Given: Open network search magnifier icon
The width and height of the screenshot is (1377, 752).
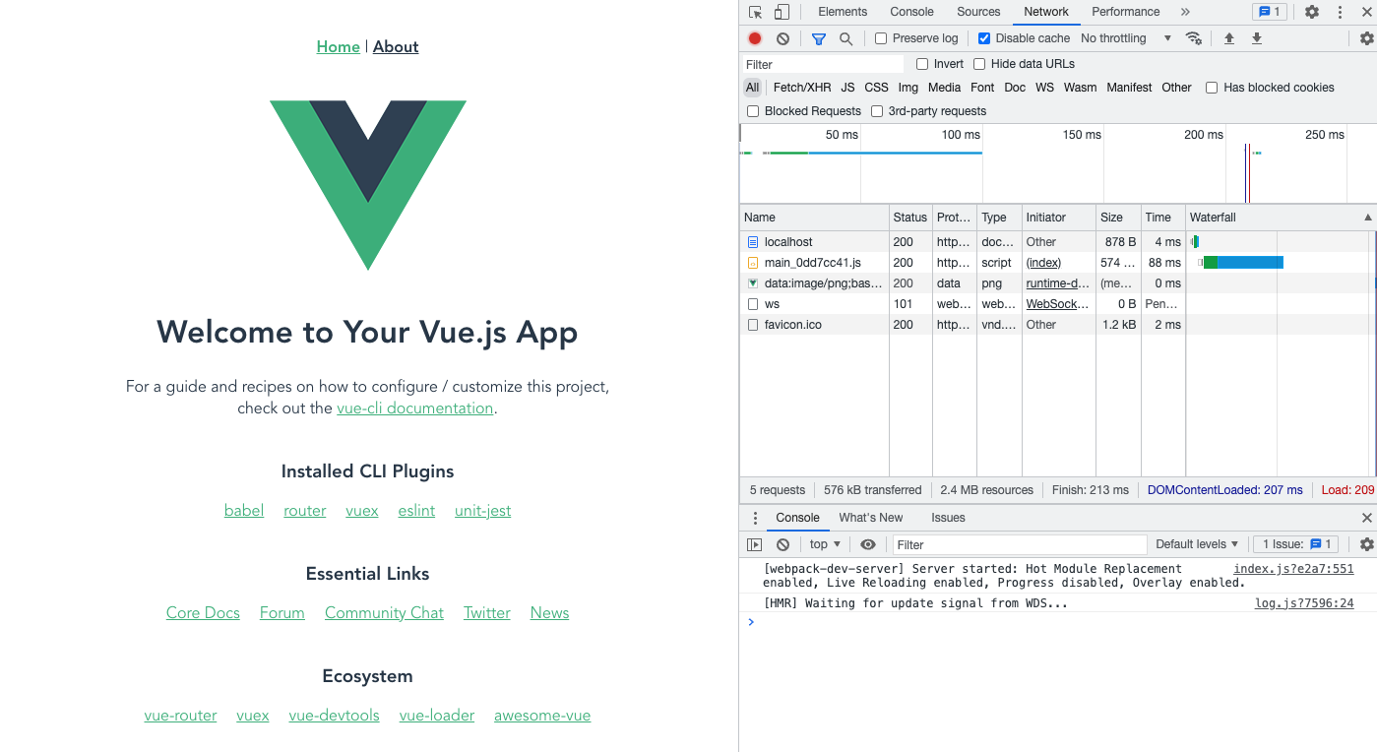Looking at the screenshot, I should click(x=845, y=38).
